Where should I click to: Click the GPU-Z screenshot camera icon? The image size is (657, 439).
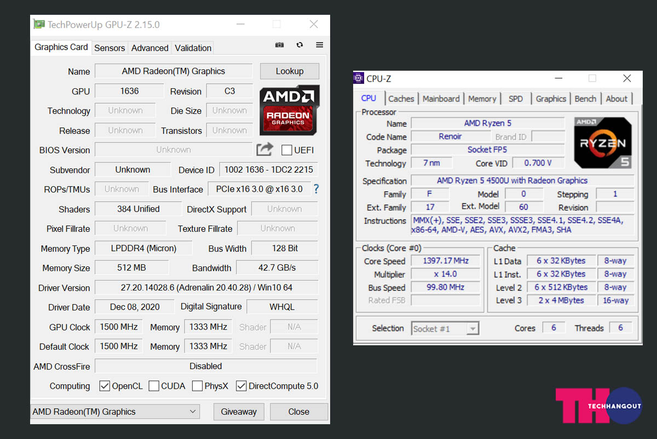[x=279, y=45]
